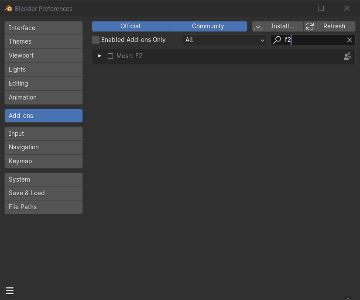The width and height of the screenshot is (360, 300).
Task: Close the Blender Preferences window
Action: click(346, 8)
